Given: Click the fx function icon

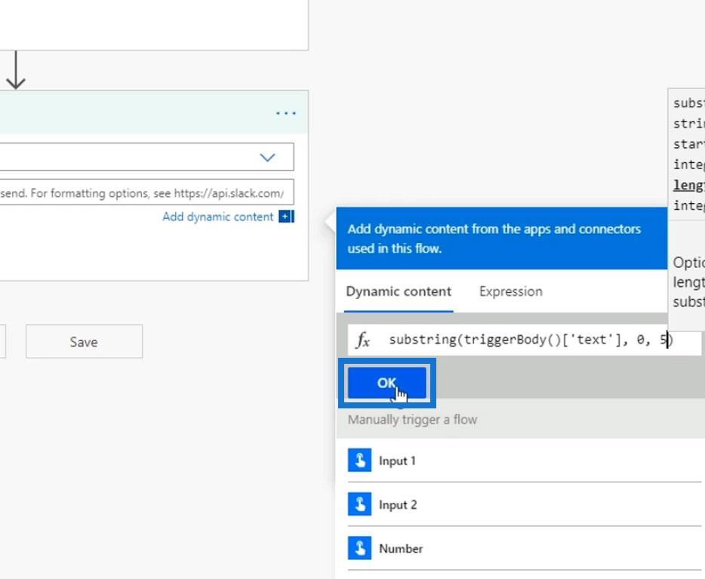Looking at the screenshot, I should point(363,340).
